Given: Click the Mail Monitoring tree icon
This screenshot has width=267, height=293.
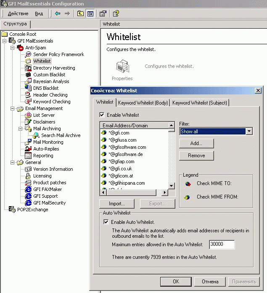Looking at the screenshot, I should (x=28, y=142).
